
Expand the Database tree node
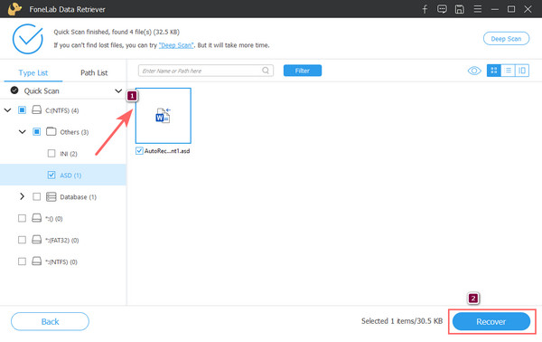22,196
